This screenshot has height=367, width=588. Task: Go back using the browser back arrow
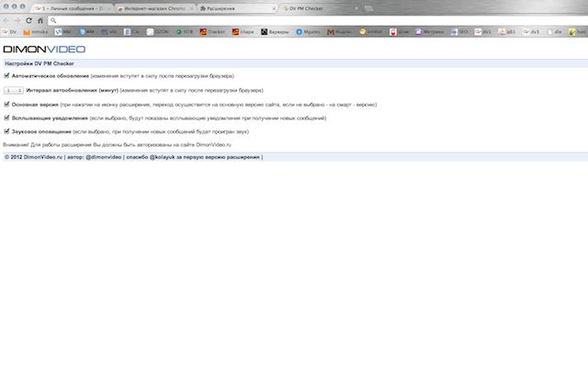click(6, 20)
